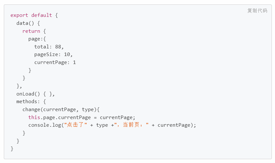Click the "currentPage: 1" property line
This screenshot has width=275, height=163.
[x=55, y=62]
